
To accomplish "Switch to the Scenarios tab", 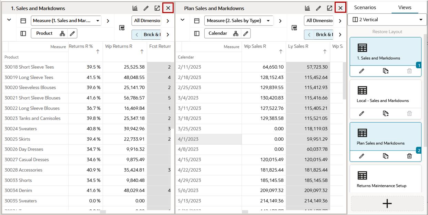I will 365,7.
